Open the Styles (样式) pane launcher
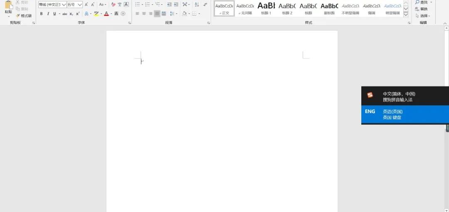Screen dimensions: 449x212 [x=409, y=23]
